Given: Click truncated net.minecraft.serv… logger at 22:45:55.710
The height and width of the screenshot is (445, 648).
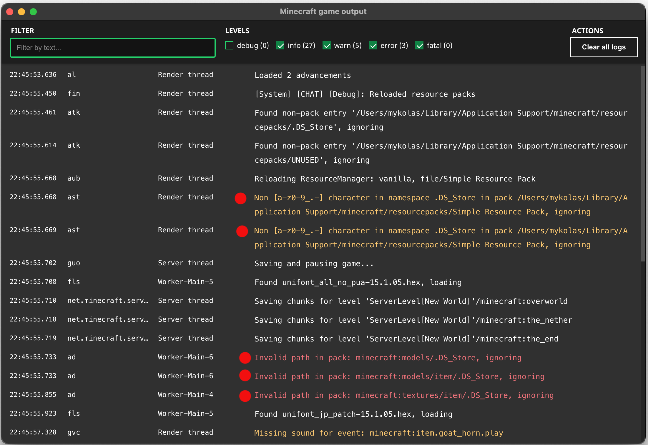Looking at the screenshot, I should [108, 301].
